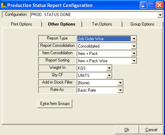This screenshot has height=135, width=165.
Task: Click the Cancel button
Action: pos(151,130)
